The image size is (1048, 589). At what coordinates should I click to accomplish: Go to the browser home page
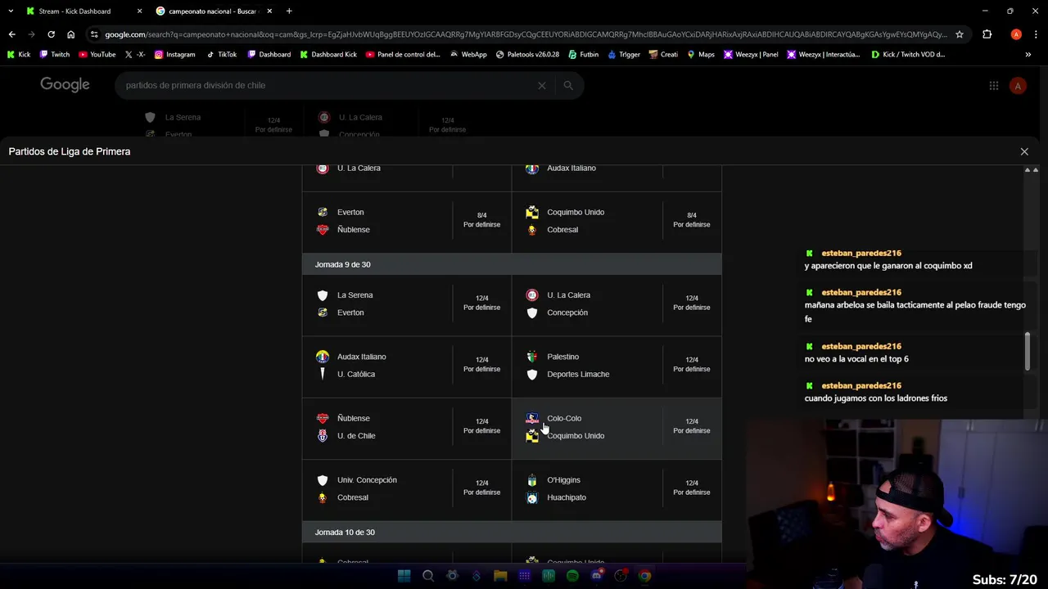[x=70, y=34]
